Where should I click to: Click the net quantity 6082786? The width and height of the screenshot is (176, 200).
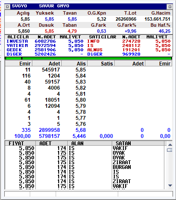(45, 41)
